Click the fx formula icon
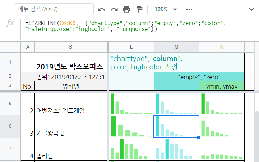Image resolution: width=259 pixels, height=162 pixels. coord(10,23)
